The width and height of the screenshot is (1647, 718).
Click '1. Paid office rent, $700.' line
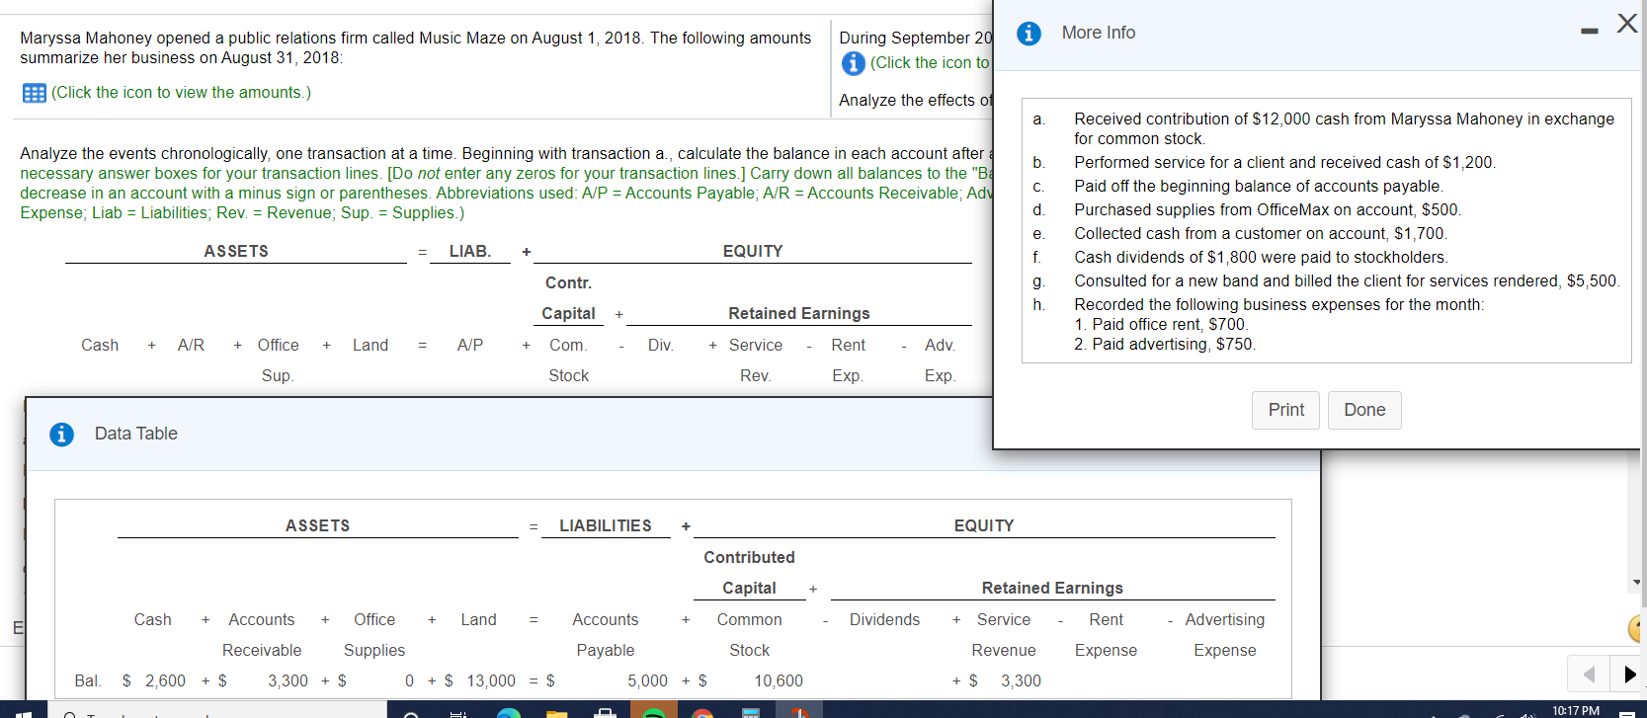[1162, 324]
